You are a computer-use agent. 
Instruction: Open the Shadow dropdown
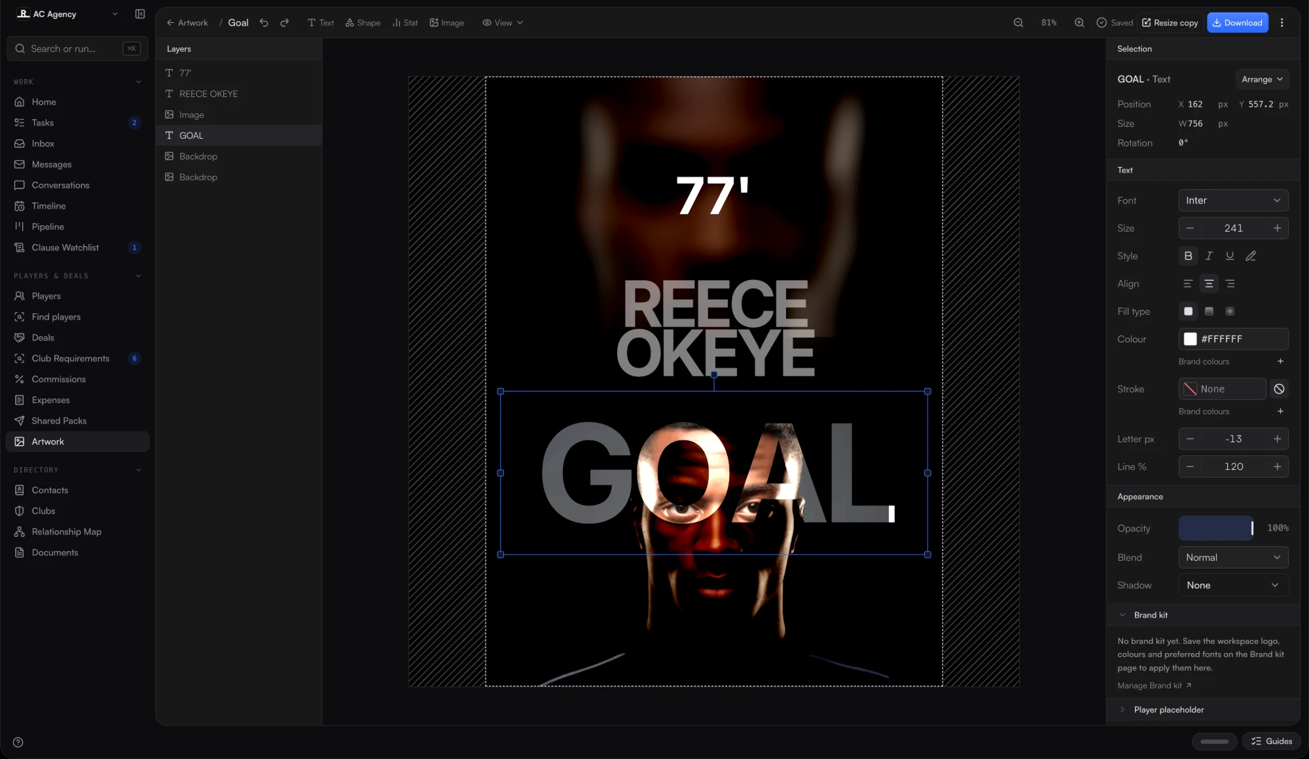pyautogui.click(x=1233, y=585)
